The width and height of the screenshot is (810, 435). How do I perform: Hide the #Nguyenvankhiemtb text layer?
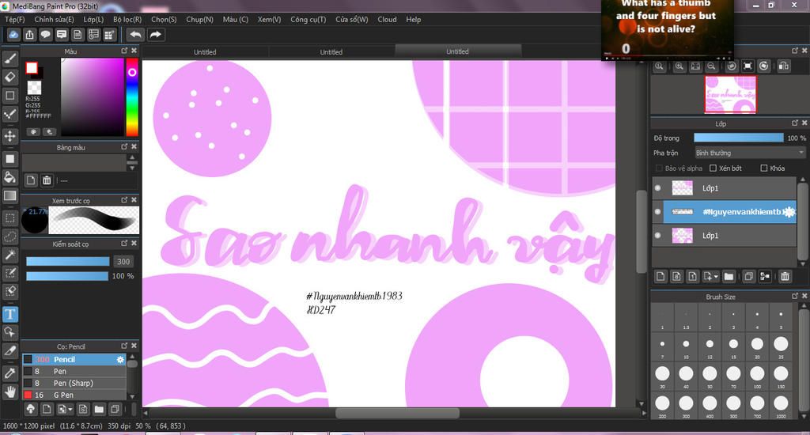(657, 212)
